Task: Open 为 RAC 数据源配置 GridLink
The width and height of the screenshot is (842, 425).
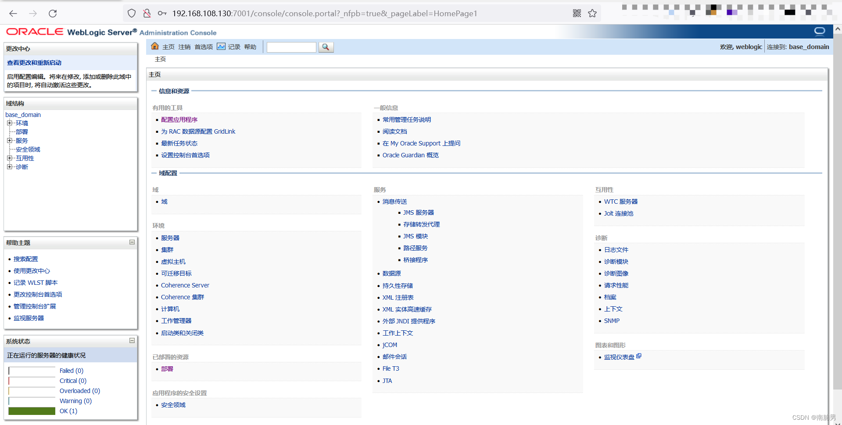Action: 198,131
